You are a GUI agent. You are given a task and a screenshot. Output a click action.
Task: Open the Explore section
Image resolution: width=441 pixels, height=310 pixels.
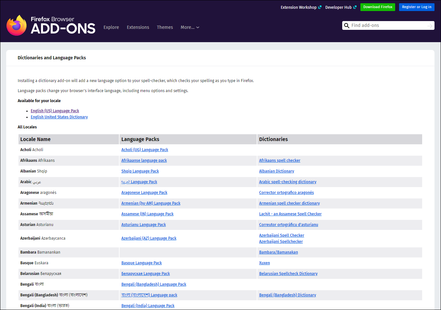click(x=111, y=27)
